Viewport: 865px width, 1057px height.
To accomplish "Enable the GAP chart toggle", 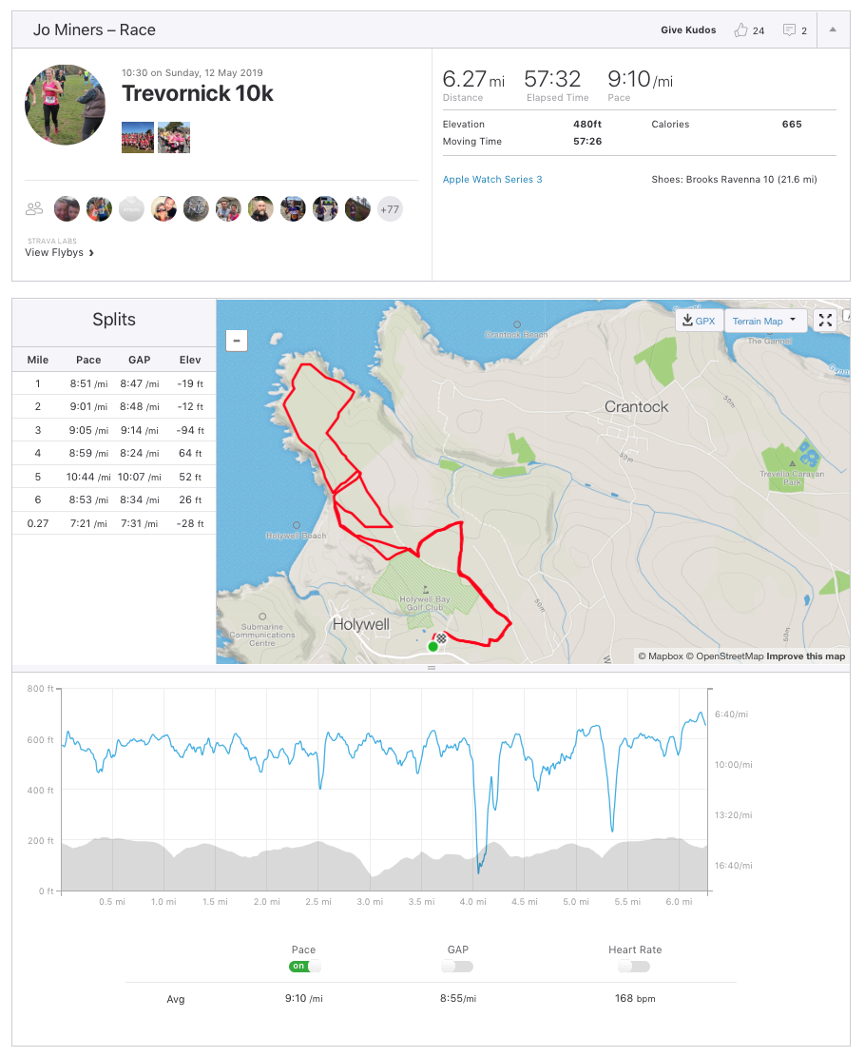I will pyautogui.click(x=457, y=967).
